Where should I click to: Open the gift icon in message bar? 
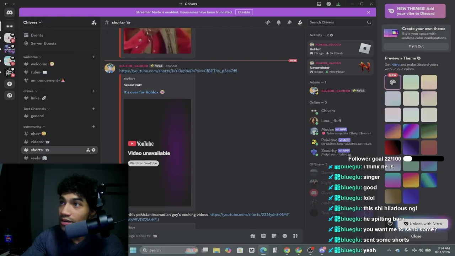pos(253,236)
